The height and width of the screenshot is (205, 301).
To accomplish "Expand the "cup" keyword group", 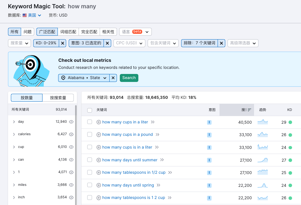I will pyautogui.click(x=14, y=147).
